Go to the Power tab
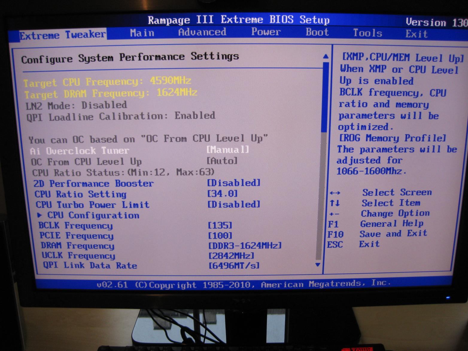 tap(266, 32)
